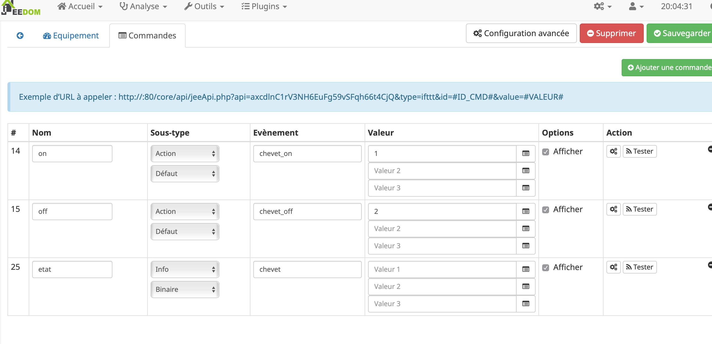
Task: Switch to the Equipement tab
Action: pyautogui.click(x=71, y=35)
